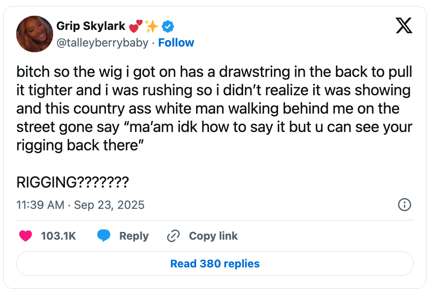
Task: Click the Copy link label text
Action: click(213, 235)
